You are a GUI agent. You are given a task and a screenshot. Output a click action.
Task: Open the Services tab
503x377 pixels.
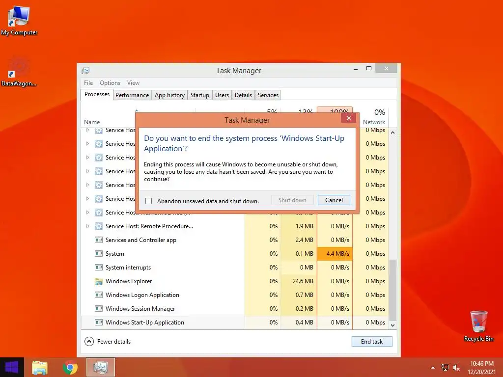[268, 95]
